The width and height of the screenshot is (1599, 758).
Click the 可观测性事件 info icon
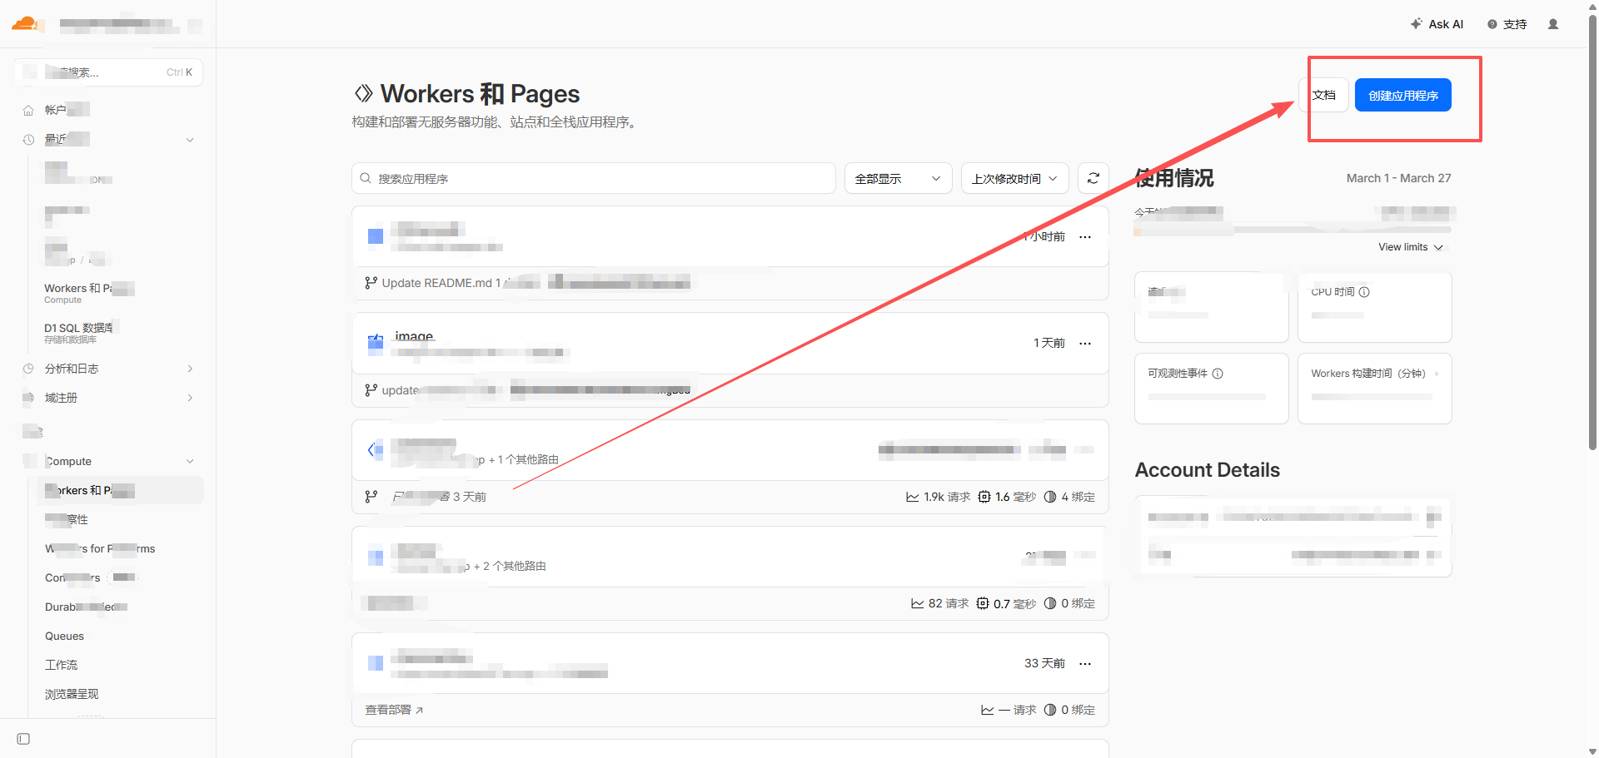click(x=1218, y=374)
